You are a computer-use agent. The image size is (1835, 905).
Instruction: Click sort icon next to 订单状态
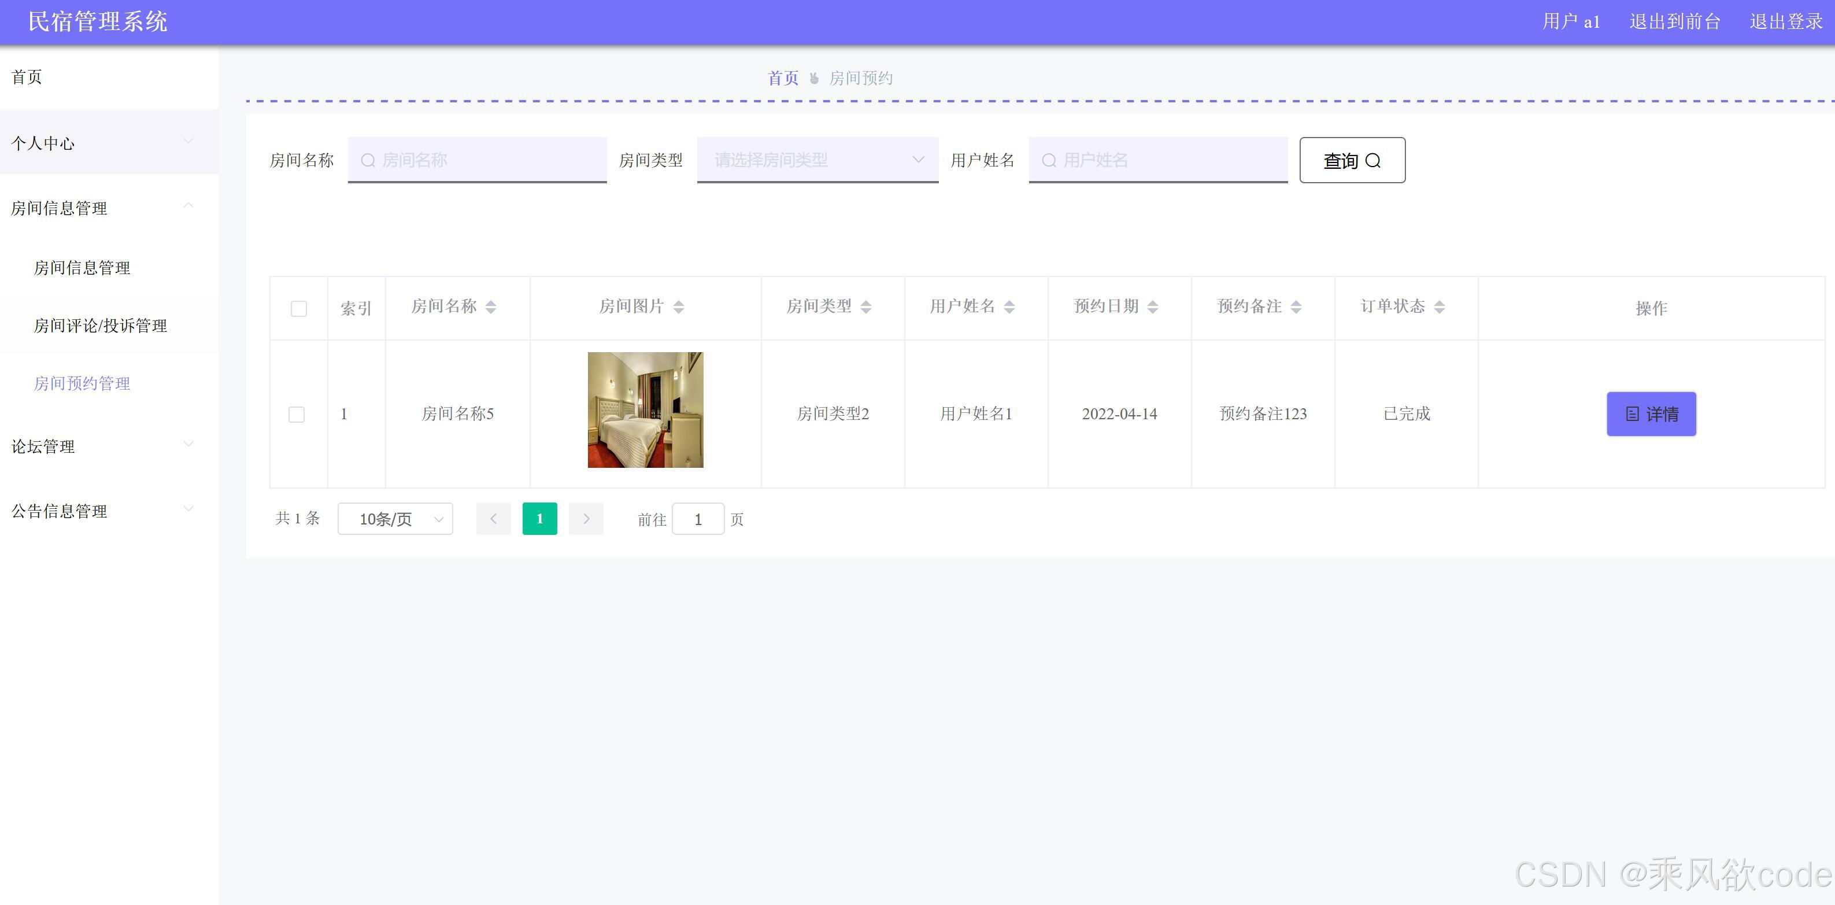[x=1439, y=307]
